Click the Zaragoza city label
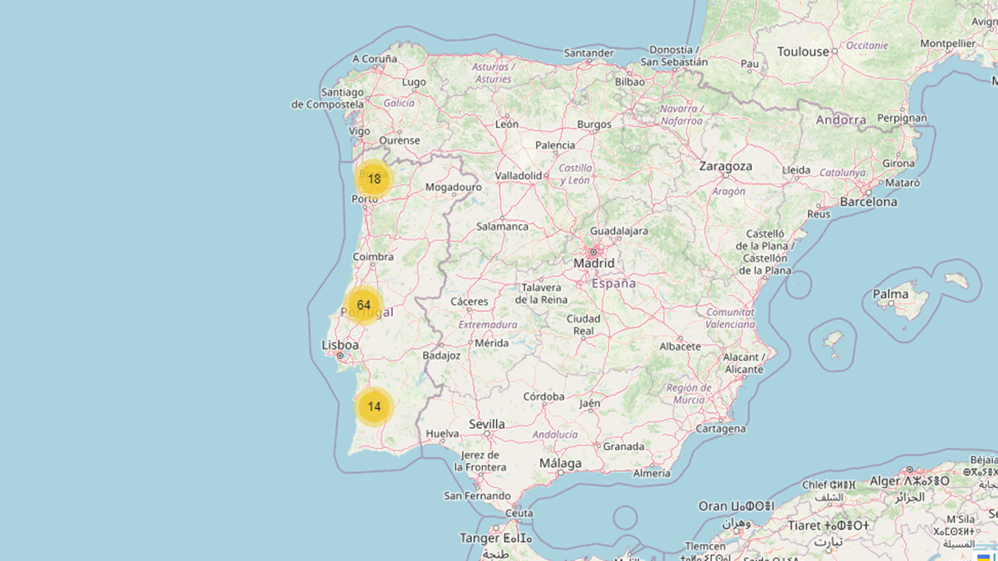This screenshot has height=561, width=998. pos(725,166)
